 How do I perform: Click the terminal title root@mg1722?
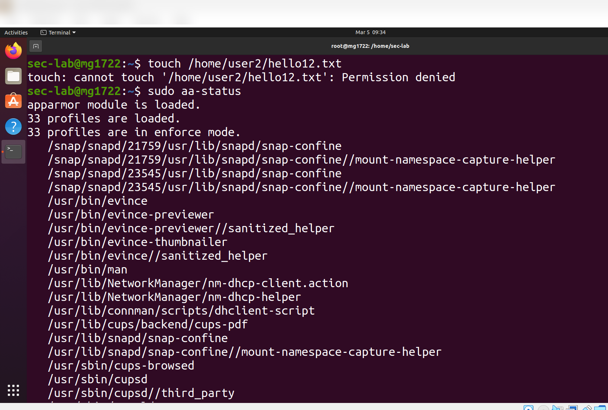coord(370,46)
